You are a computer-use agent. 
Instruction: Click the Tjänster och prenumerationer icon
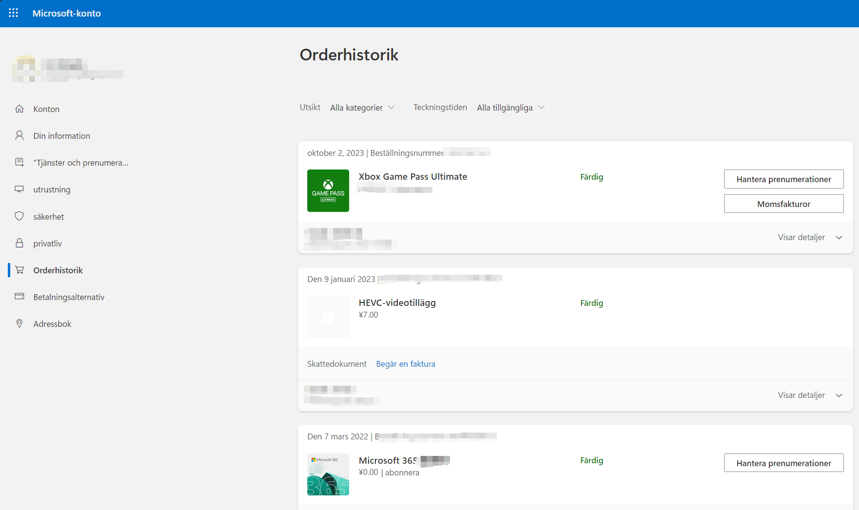click(x=19, y=162)
